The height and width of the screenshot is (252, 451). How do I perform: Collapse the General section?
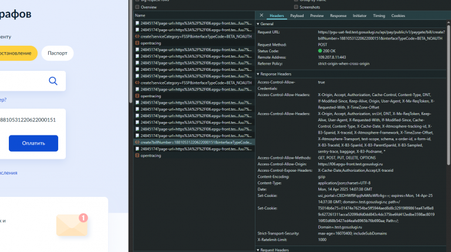pos(258,24)
